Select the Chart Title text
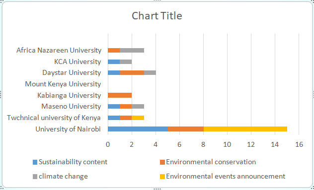This screenshot has height=190, width=314. (157, 15)
